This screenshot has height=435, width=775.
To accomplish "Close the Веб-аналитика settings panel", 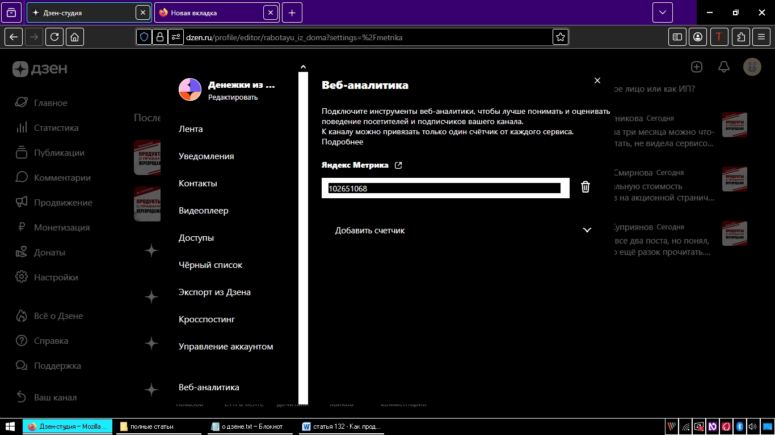I will point(597,80).
